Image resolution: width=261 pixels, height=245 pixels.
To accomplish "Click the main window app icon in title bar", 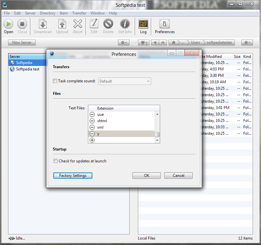I will click(x=5, y=5).
